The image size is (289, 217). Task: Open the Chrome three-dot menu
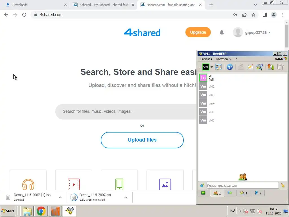[x=283, y=15]
